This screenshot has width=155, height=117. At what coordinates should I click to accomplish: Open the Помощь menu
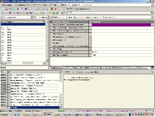[x=53, y=5]
